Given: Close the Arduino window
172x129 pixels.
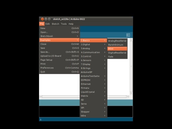Looking at the screenshot, I should pos(42,19).
